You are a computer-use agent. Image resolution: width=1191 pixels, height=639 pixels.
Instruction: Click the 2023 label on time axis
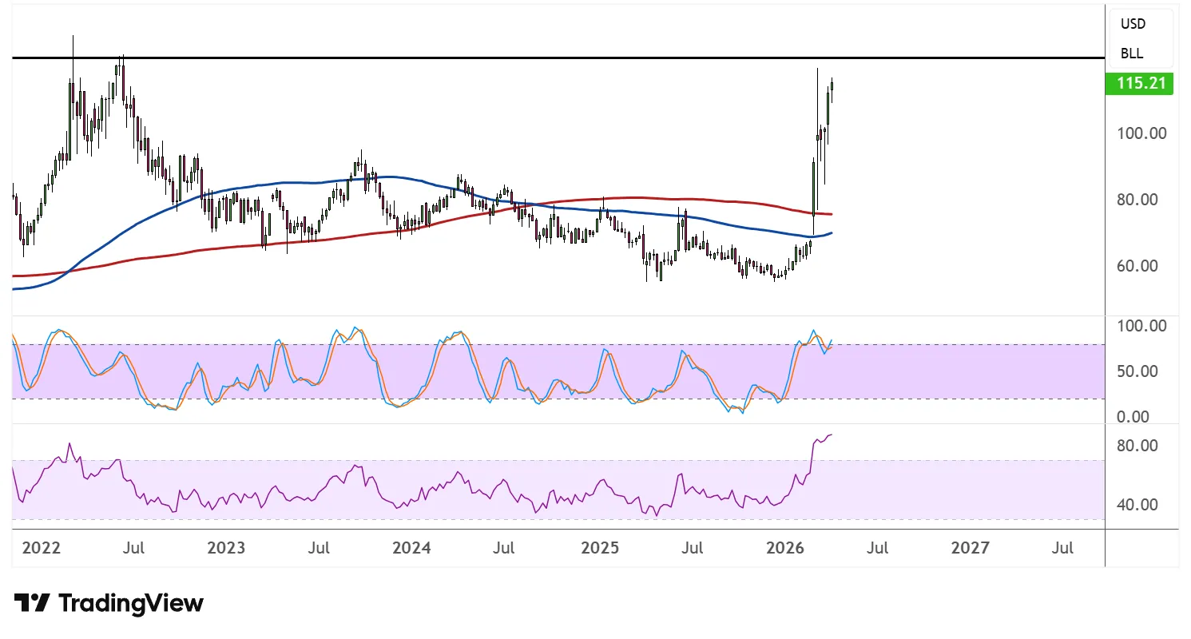pyautogui.click(x=226, y=548)
